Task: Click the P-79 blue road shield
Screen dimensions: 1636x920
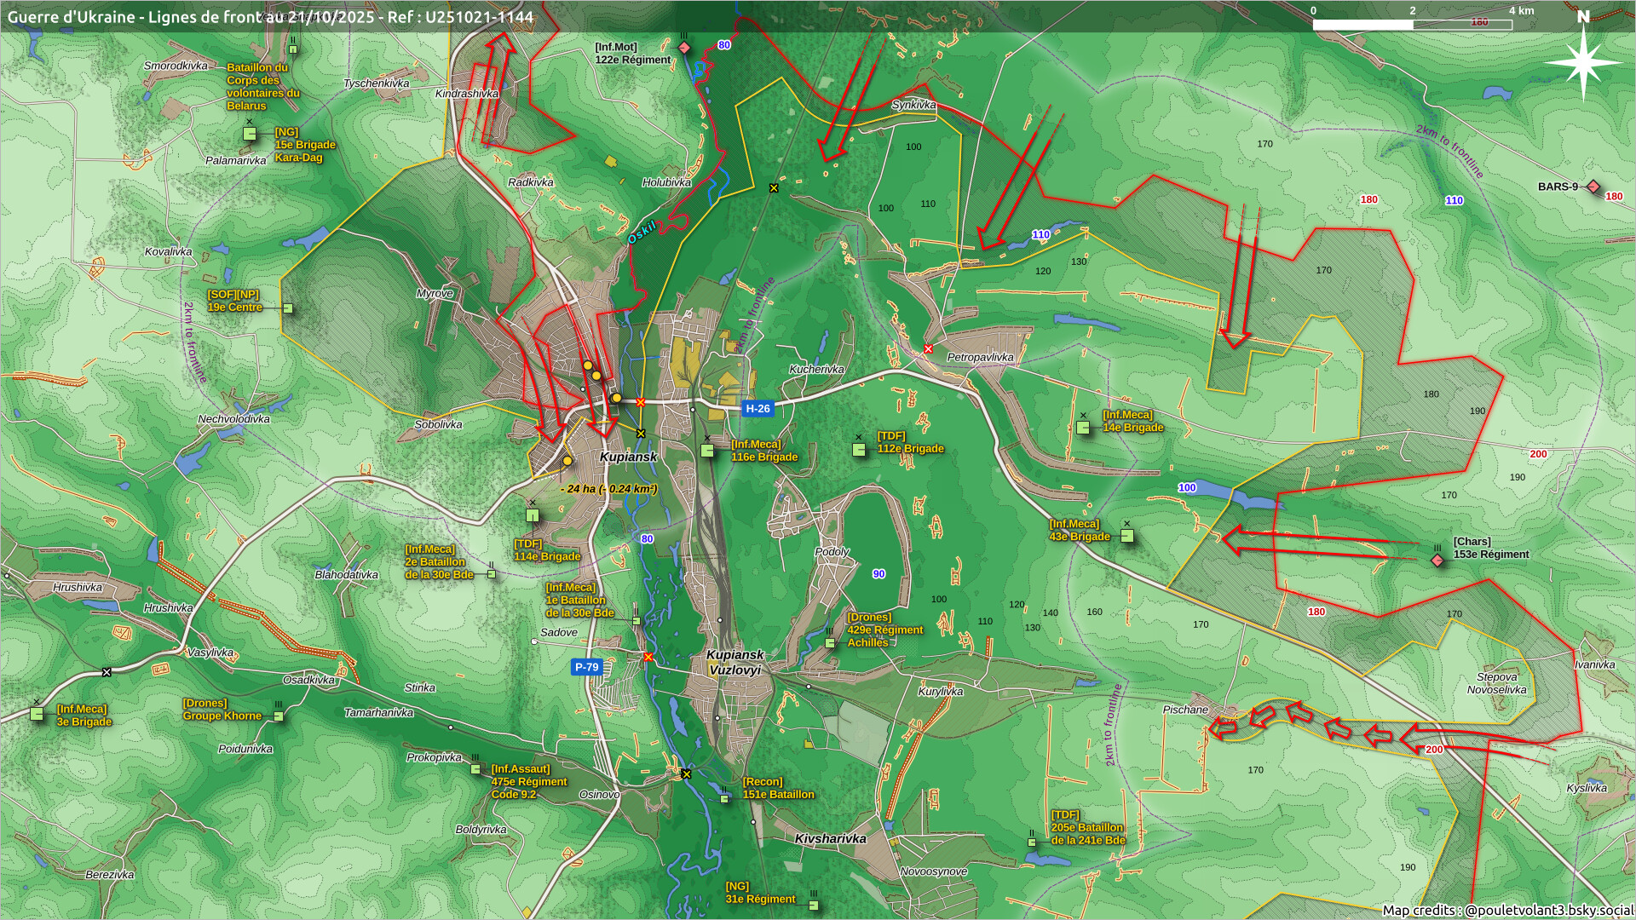Action: point(586,667)
